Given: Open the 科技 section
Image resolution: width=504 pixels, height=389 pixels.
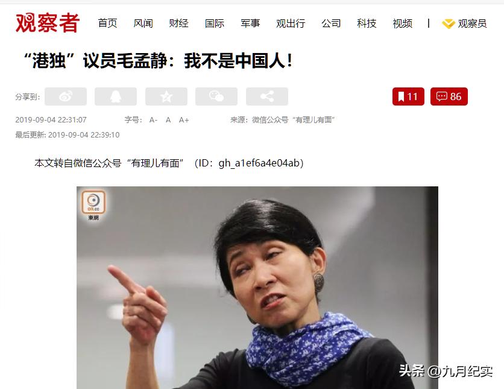Looking at the screenshot, I should pyautogui.click(x=367, y=23).
